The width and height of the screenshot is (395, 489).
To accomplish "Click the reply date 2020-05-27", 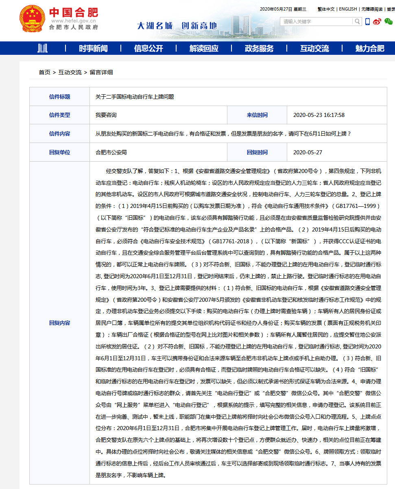I will coord(308,152).
